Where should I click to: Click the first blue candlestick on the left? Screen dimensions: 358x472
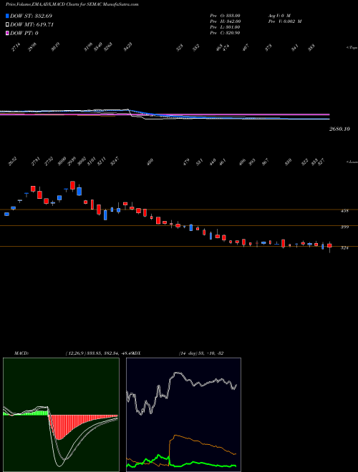6,214
